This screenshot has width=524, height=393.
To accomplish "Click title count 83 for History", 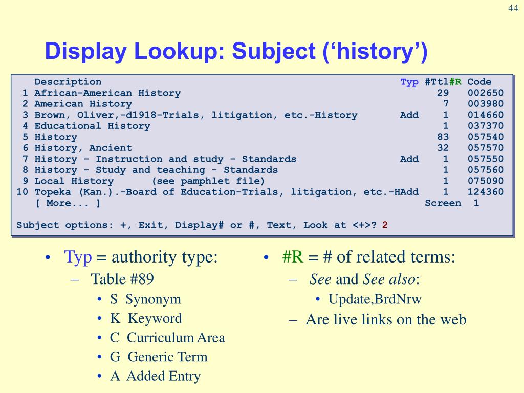I will click(x=443, y=137).
